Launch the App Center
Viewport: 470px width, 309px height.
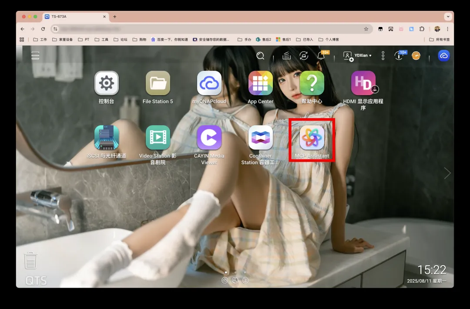[x=260, y=83]
